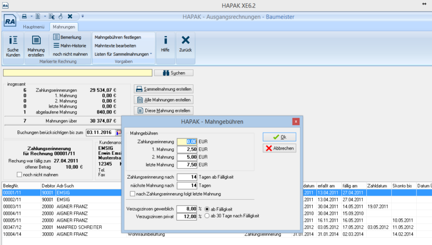
Task: Click 'nächste Mahnung nach' days field
Action: click(x=187, y=186)
